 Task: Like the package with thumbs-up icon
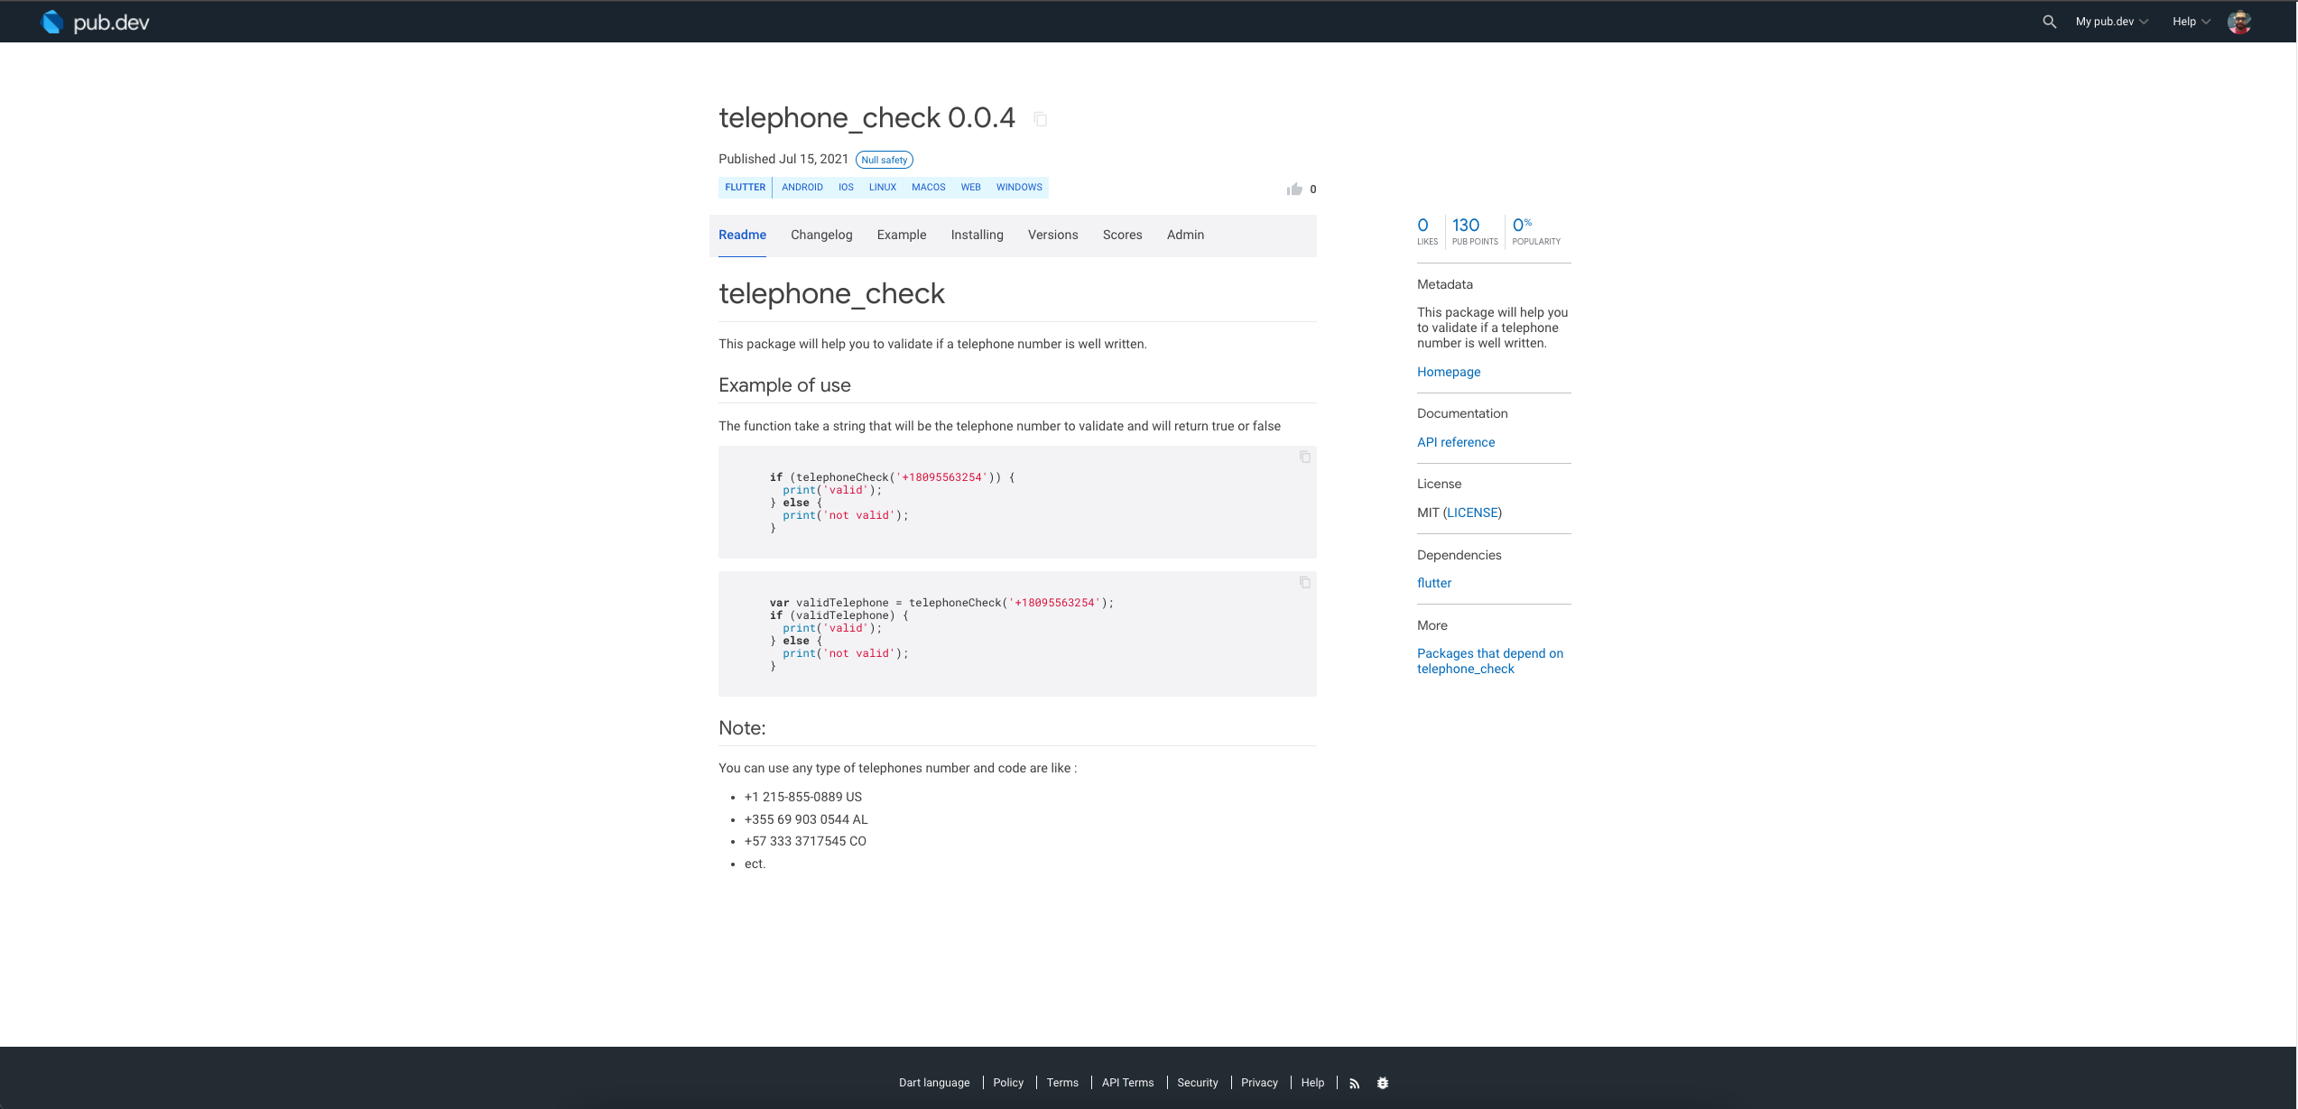1294,189
